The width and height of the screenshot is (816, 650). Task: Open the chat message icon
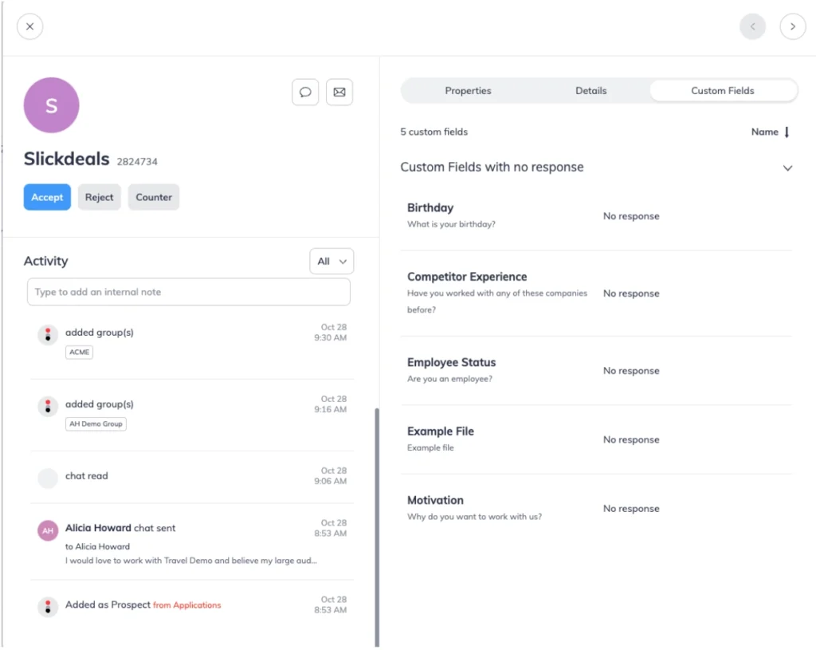(x=305, y=92)
